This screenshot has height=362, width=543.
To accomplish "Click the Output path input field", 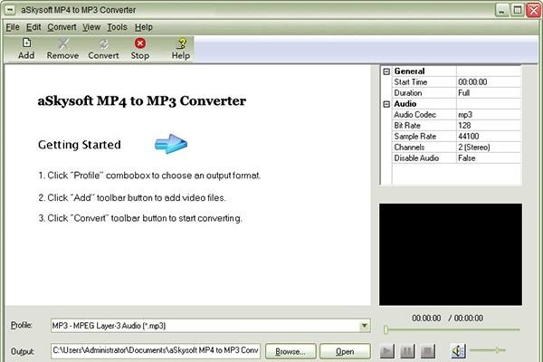I will [x=156, y=350].
